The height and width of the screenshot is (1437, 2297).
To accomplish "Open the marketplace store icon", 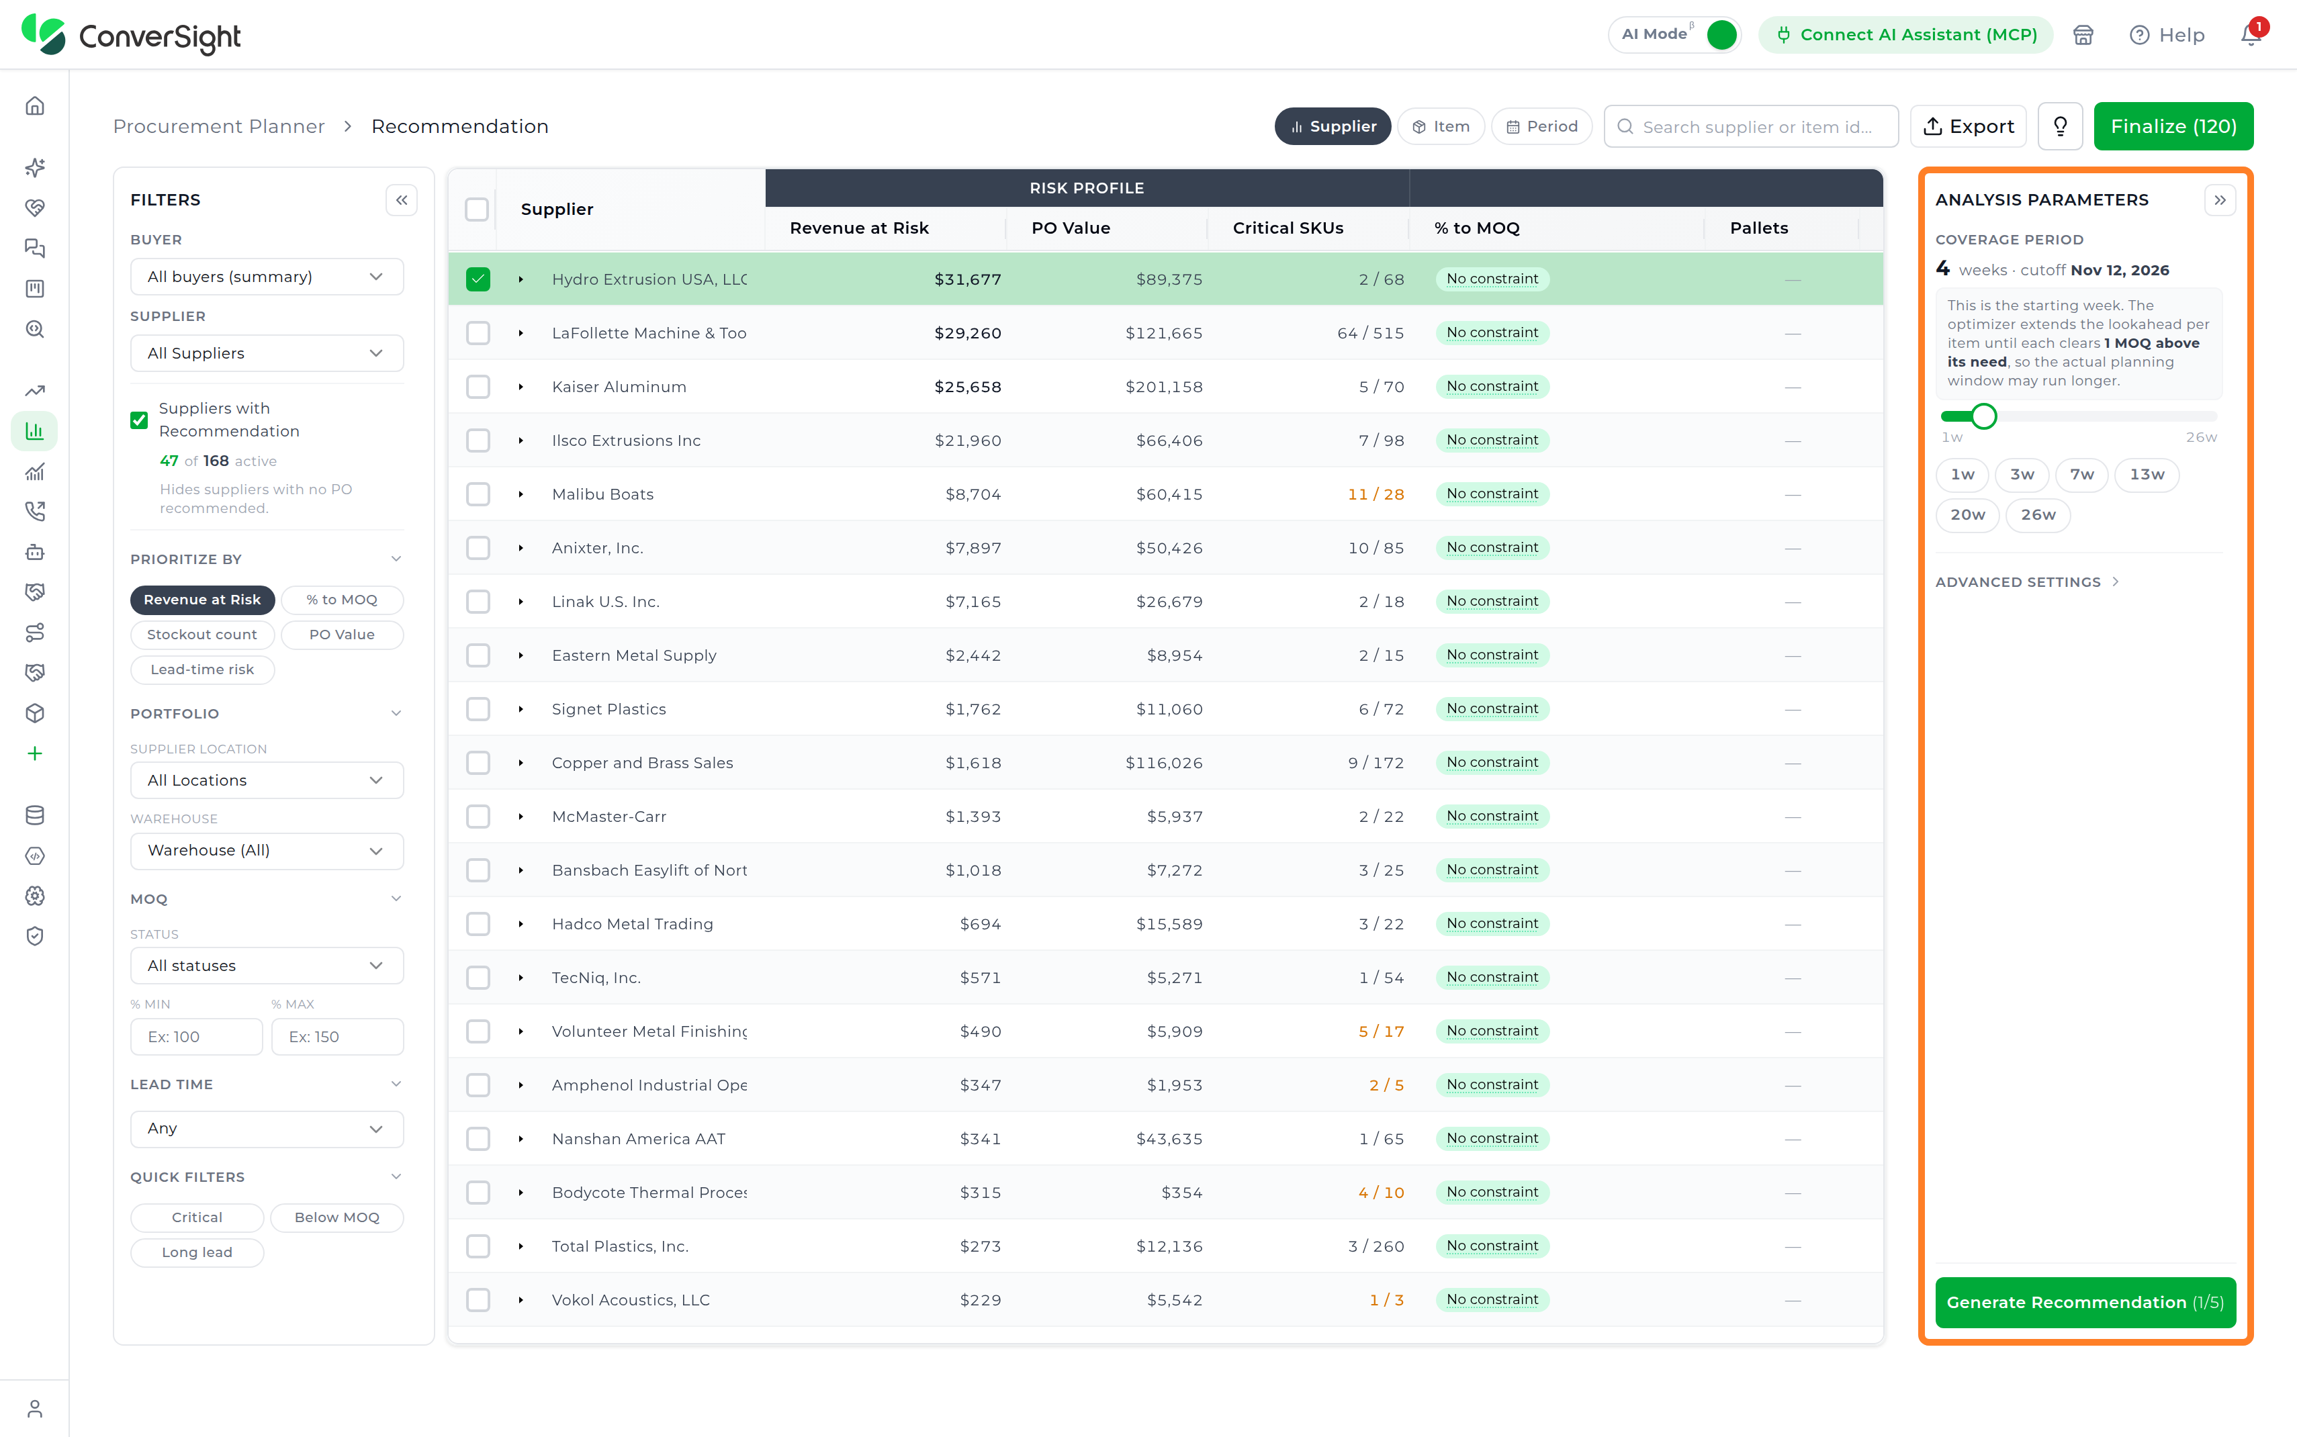I will point(2083,35).
